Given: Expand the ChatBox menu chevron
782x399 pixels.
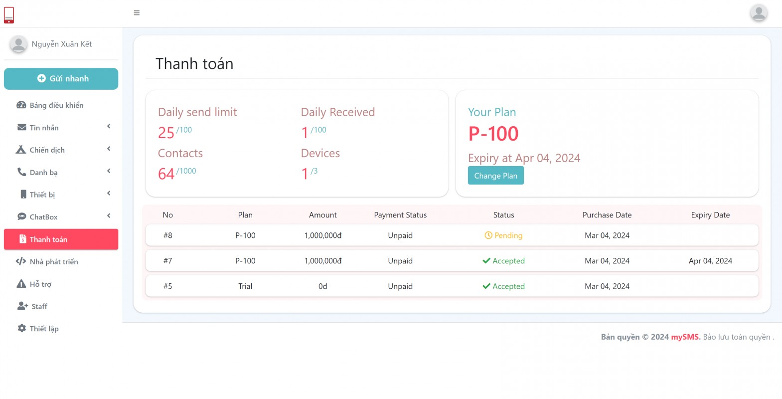Looking at the screenshot, I should click(109, 216).
